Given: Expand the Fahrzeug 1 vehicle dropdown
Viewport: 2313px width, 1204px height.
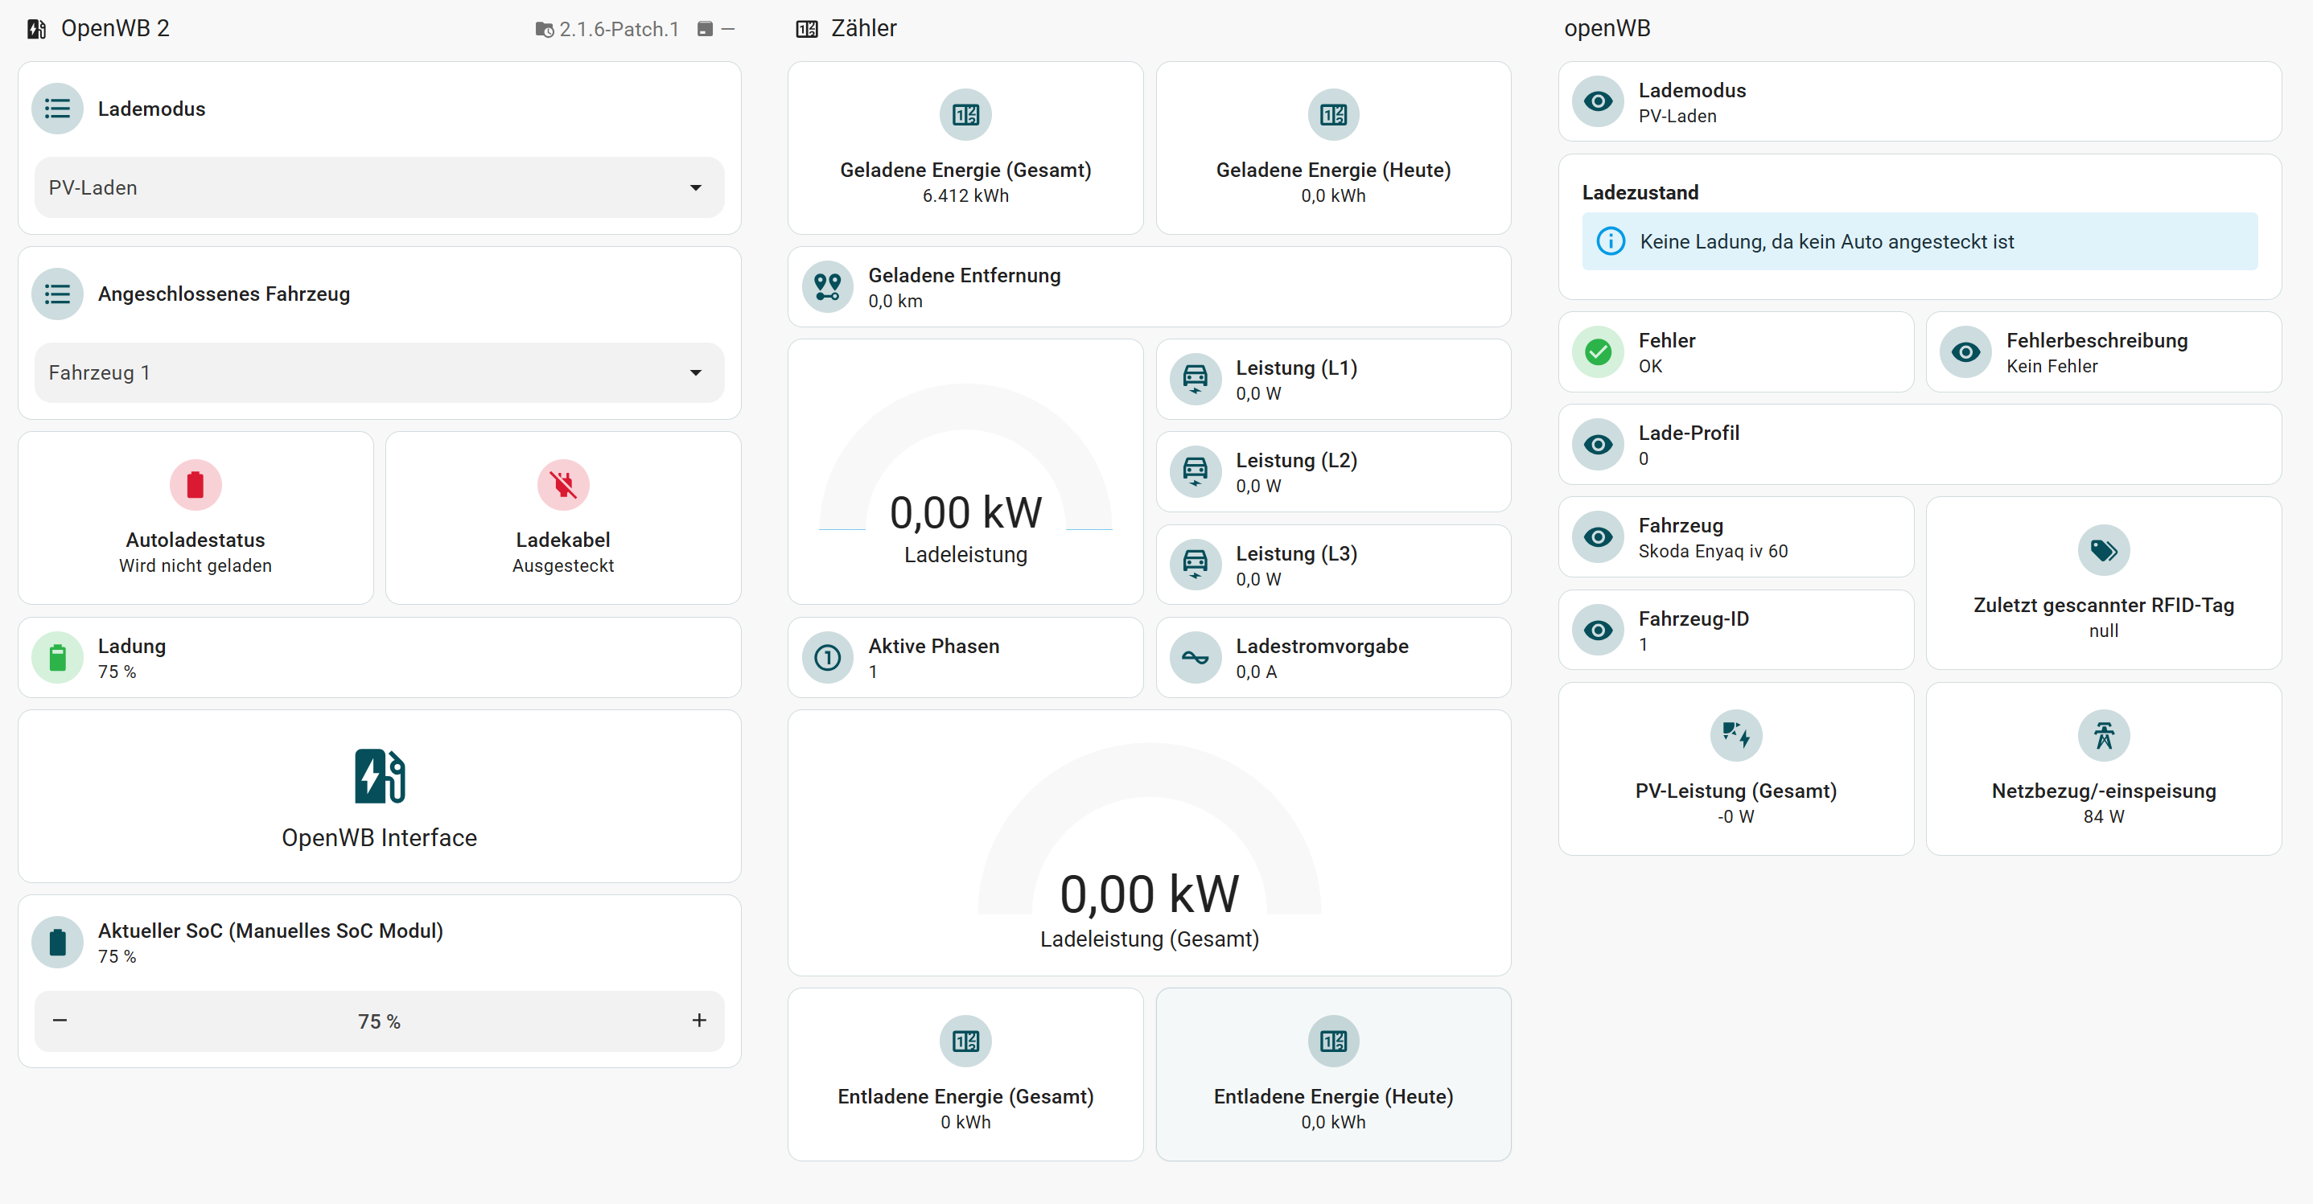Looking at the screenshot, I should pyautogui.click(x=379, y=372).
